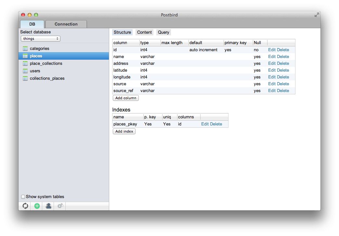Click the table icon beside categories
This screenshot has height=236, width=339.
[x=25, y=48]
